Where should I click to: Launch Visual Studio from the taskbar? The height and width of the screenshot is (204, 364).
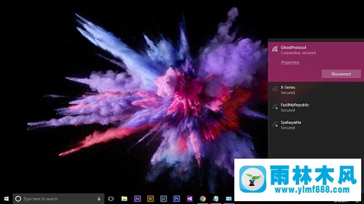[x=189, y=199]
